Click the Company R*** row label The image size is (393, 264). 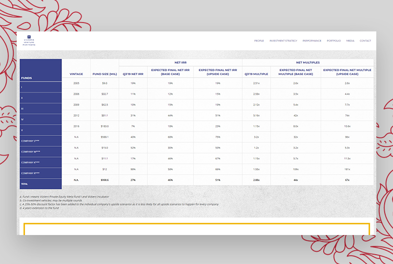pos(29,173)
